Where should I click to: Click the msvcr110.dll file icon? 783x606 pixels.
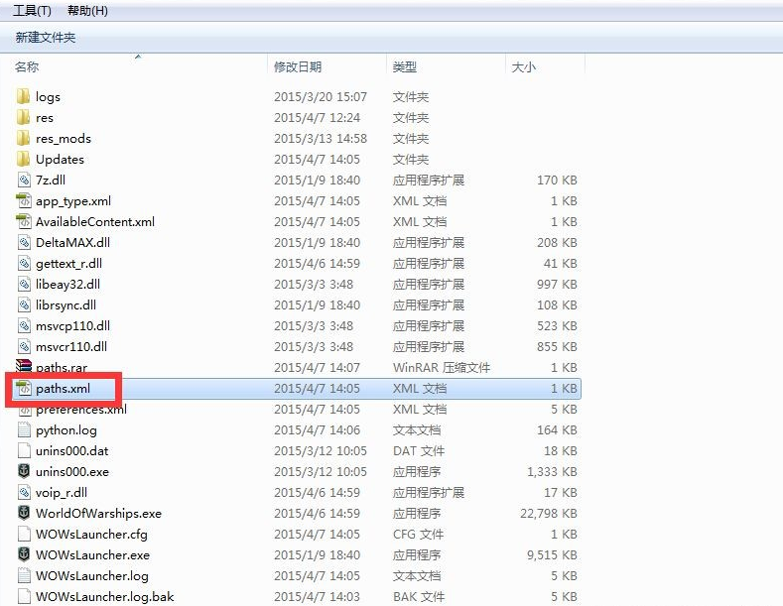(24, 346)
